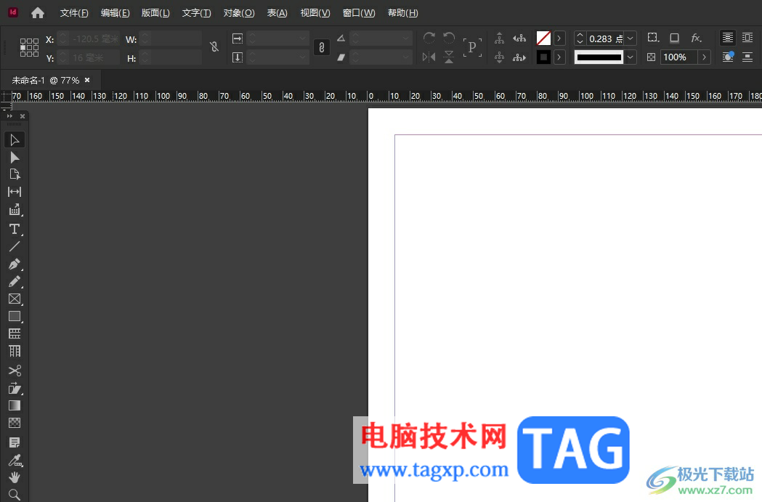Image resolution: width=762 pixels, height=502 pixels.
Task: Expand the stroke style dropdown
Action: click(631, 57)
